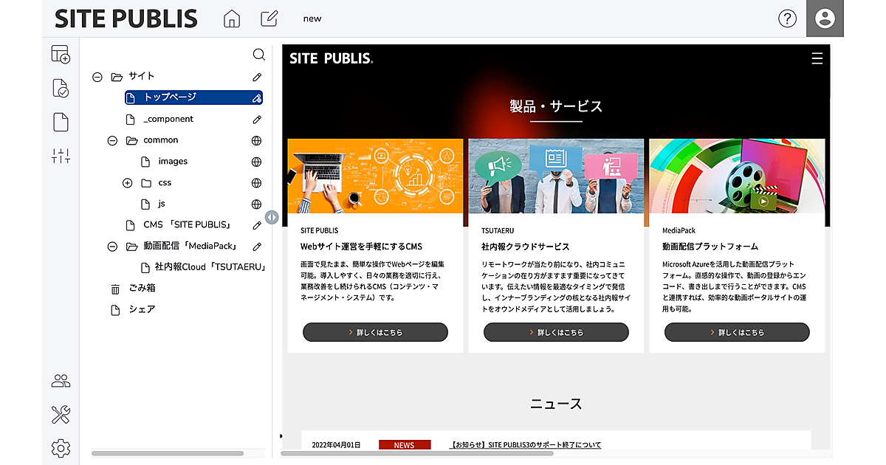Open the user account profile icon
The image size is (886, 465).
pos(825,18)
